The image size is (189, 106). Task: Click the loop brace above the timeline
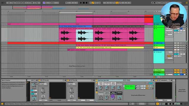(x=76, y=12)
